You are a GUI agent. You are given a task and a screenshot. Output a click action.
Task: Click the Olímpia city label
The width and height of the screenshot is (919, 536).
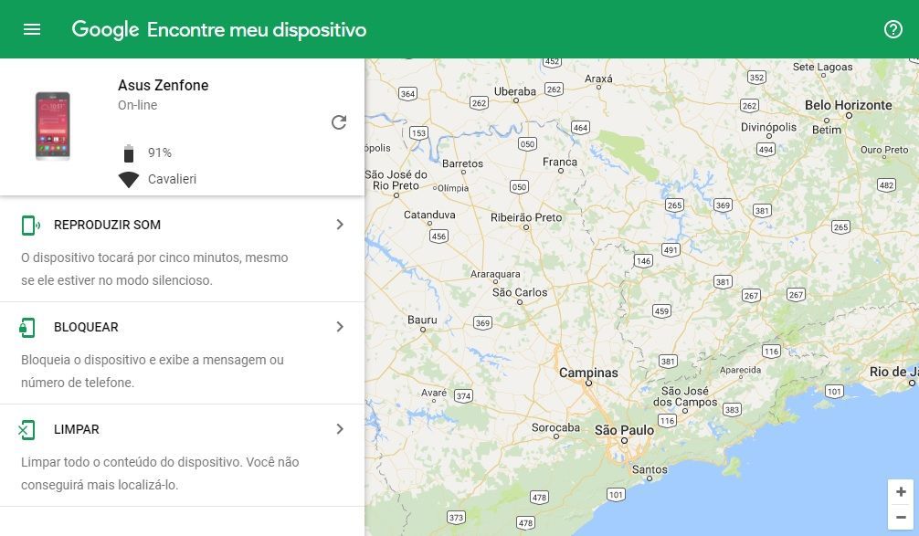(x=452, y=188)
